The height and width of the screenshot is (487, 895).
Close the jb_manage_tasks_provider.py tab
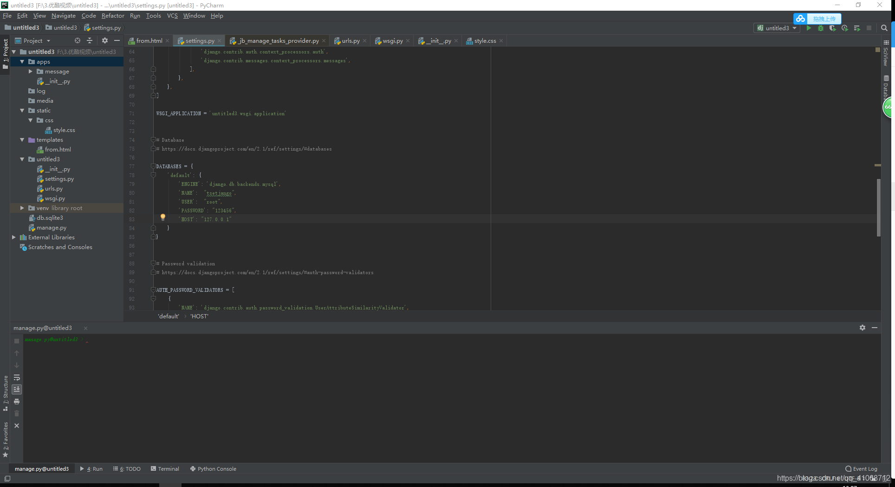pos(324,41)
